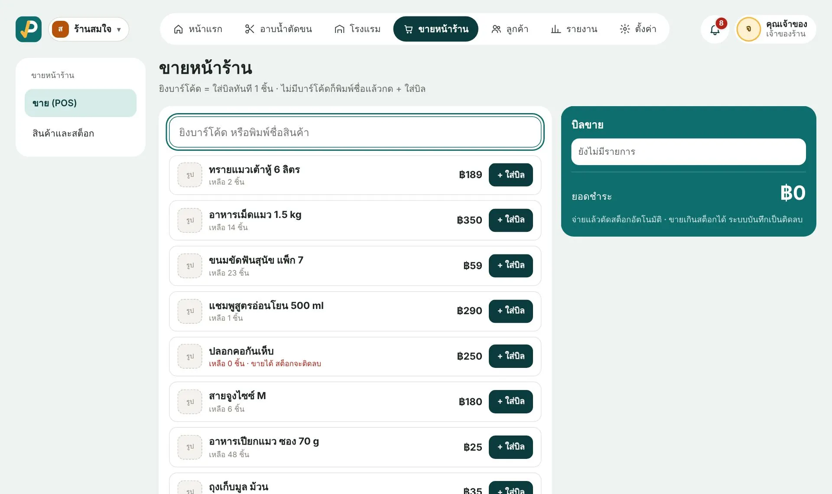Click image placeholder for สายจูงไซซ์ M
This screenshot has width=832, height=494.
pyautogui.click(x=190, y=402)
